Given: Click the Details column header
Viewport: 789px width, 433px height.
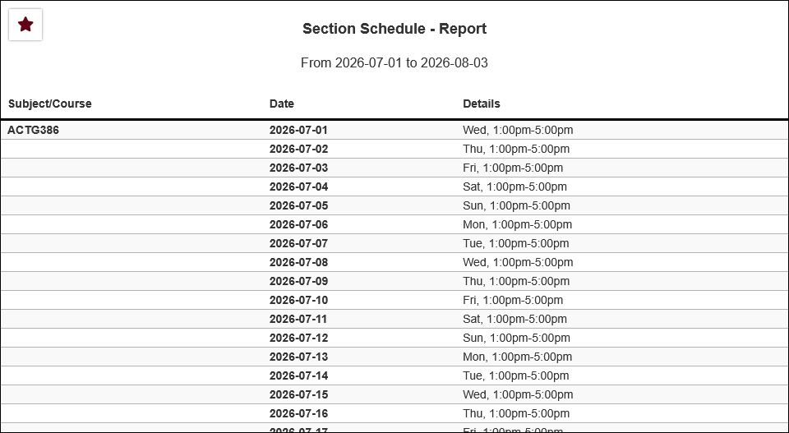Looking at the screenshot, I should (482, 104).
